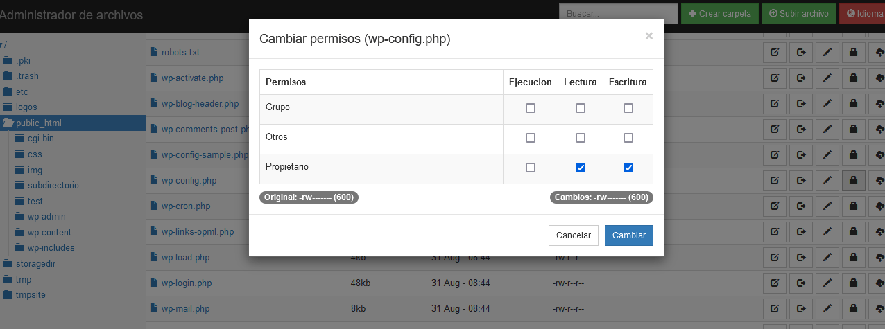Screen dimensions: 885x329
Task: Click the cloud download icon for wp-login.php
Action: click(879, 283)
